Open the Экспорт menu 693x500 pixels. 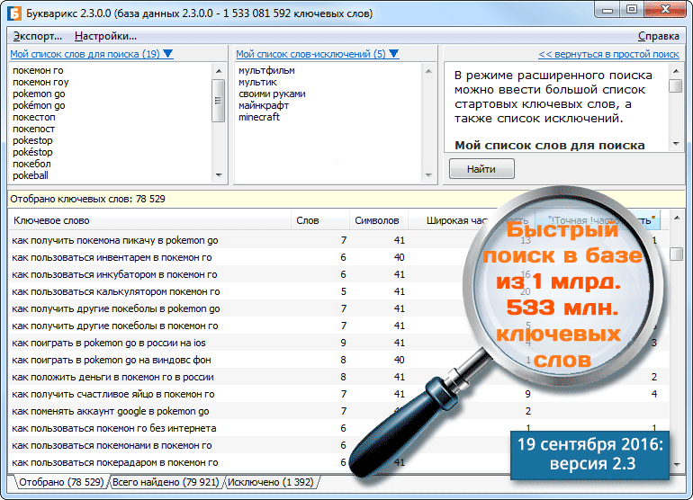(x=38, y=36)
